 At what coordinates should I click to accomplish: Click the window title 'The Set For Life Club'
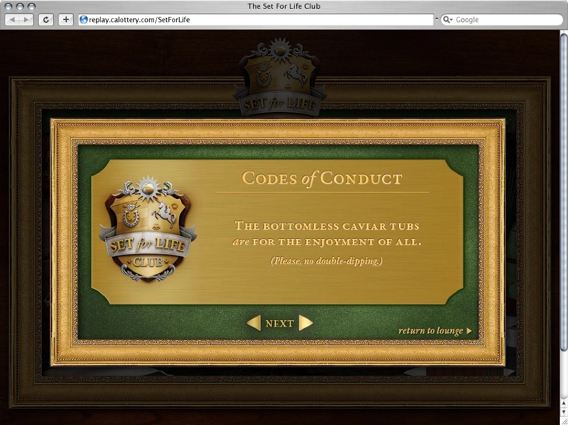[284, 6]
